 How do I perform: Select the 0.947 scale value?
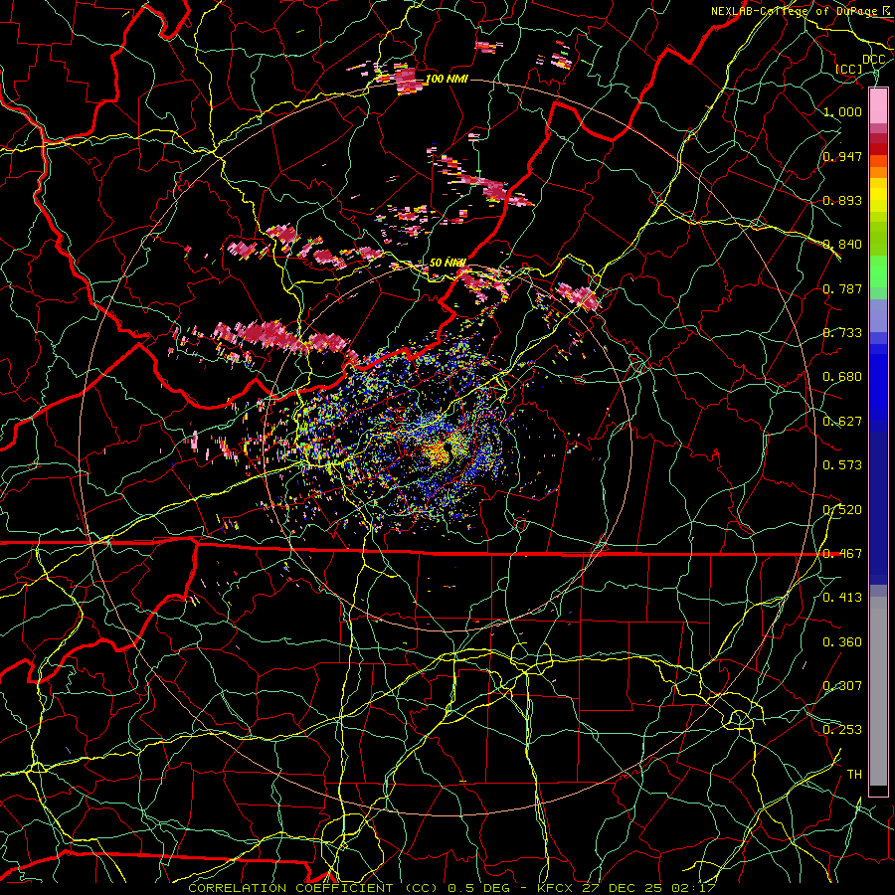click(x=842, y=156)
